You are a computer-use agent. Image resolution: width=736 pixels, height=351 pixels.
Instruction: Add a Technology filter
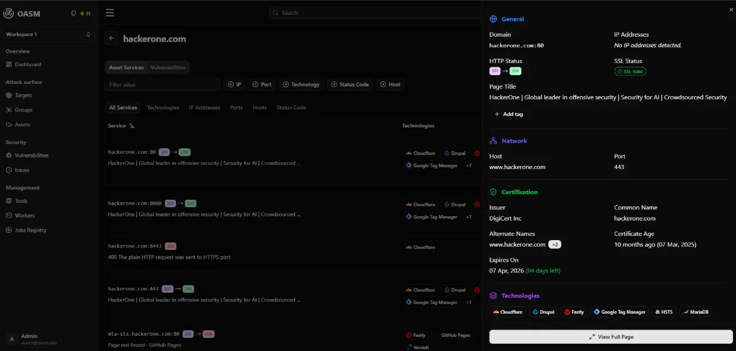click(x=301, y=85)
